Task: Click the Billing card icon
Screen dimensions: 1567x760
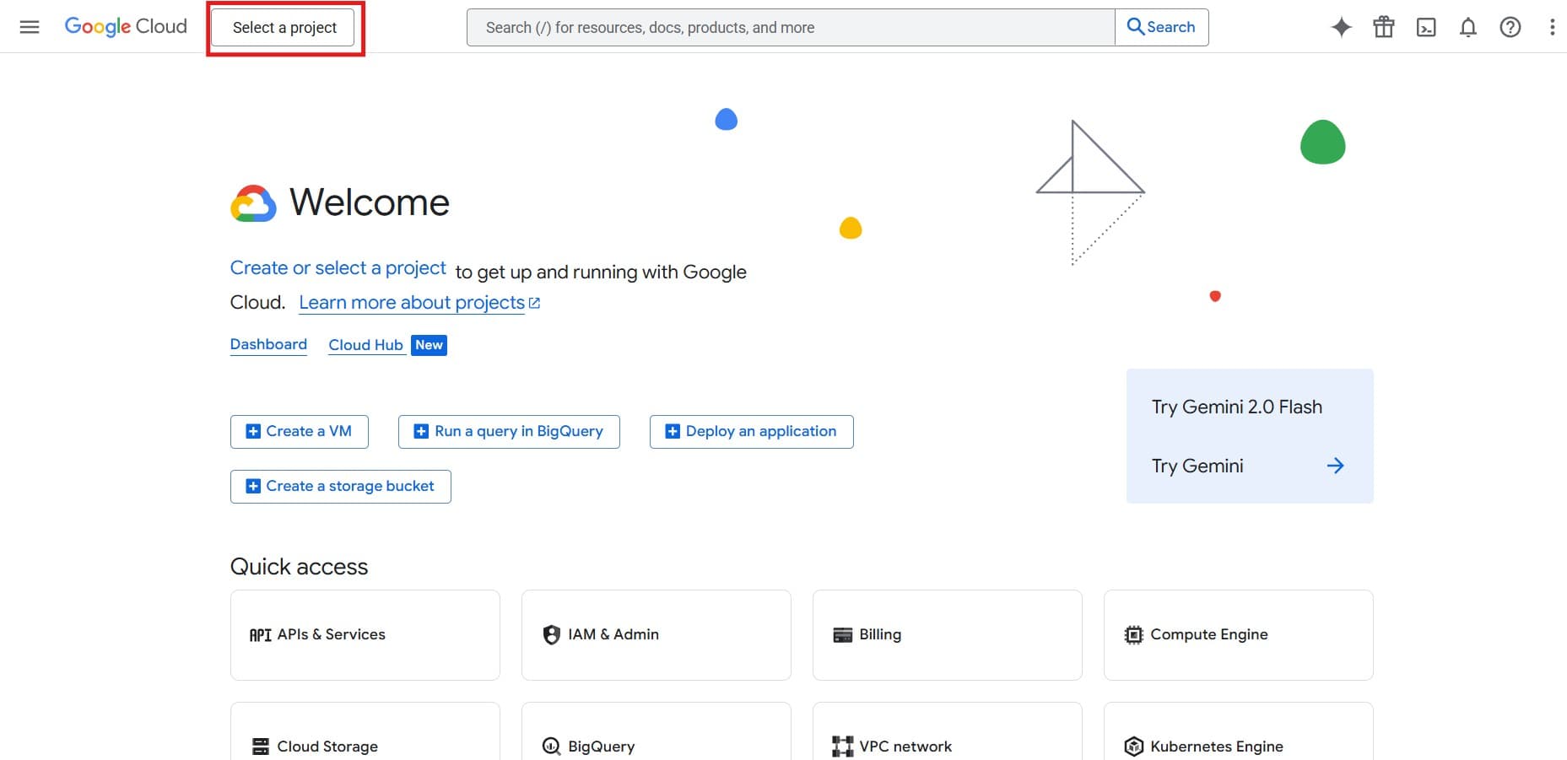Action: (x=843, y=635)
